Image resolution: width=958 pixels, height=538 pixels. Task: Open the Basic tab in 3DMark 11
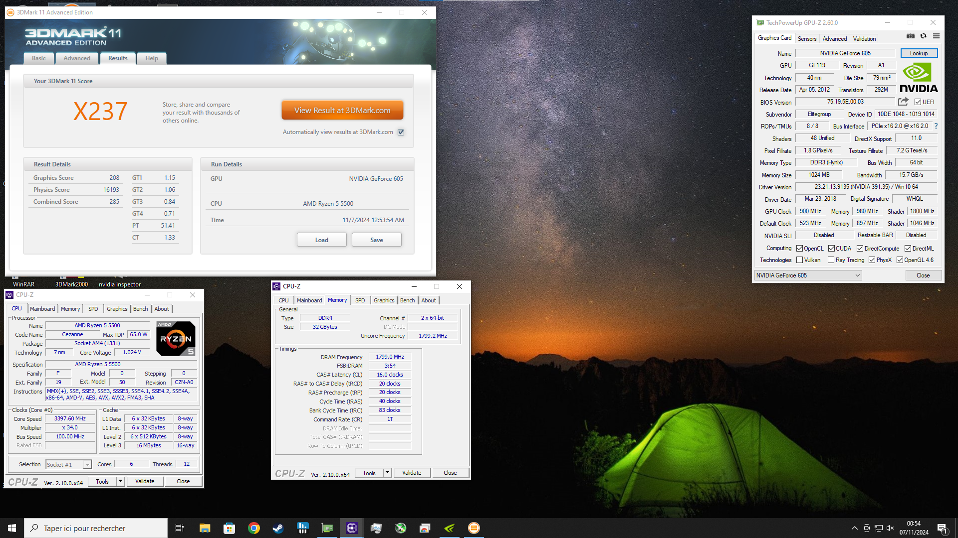click(x=38, y=58)
